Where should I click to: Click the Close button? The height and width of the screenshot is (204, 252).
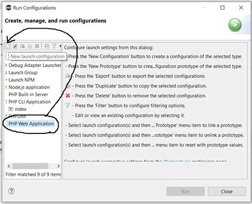(227, 191)
